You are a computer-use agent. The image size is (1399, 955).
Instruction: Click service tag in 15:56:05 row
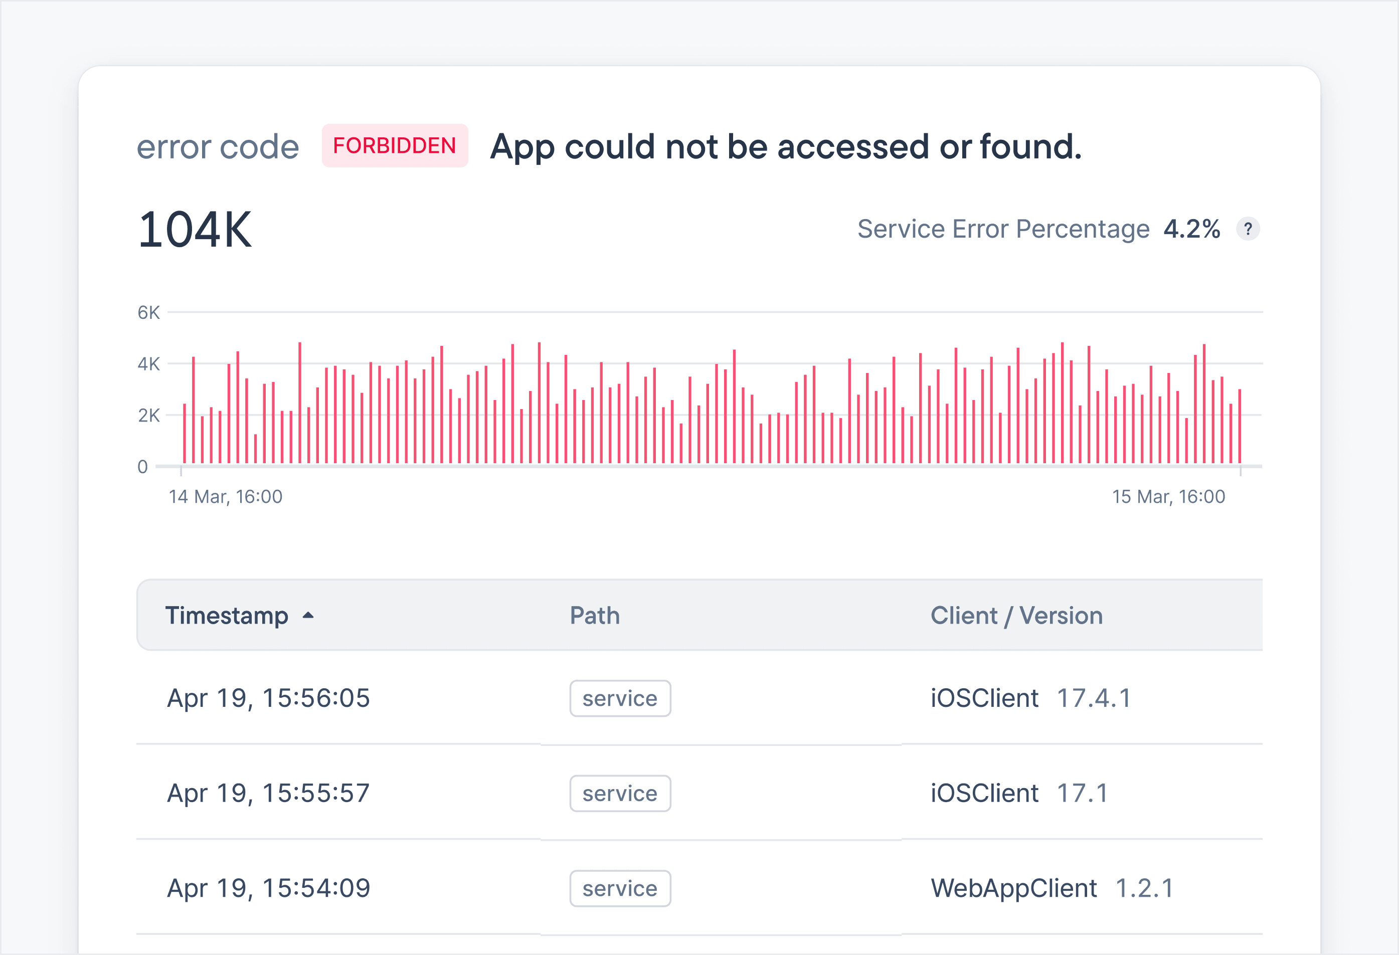(619, 698)
